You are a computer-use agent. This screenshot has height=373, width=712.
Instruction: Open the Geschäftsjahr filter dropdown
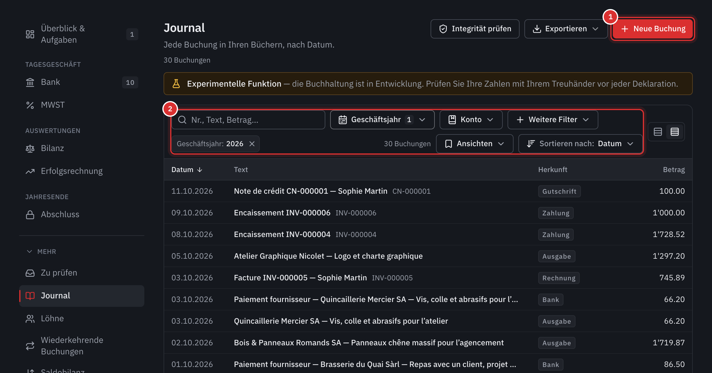click(x=382, y=120)
